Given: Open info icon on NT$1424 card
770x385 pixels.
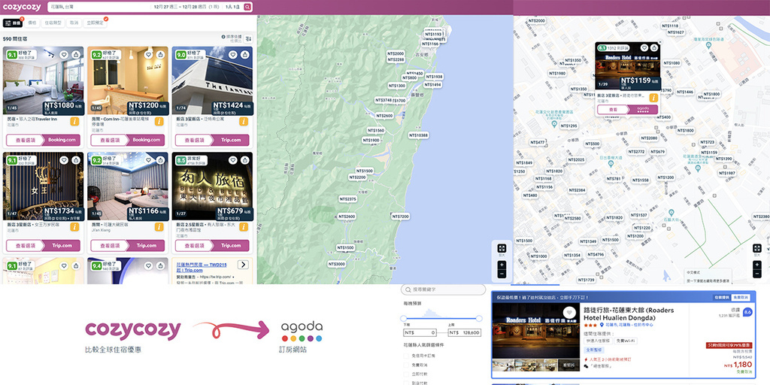Looking at the screenshot, I should (244, 121).
